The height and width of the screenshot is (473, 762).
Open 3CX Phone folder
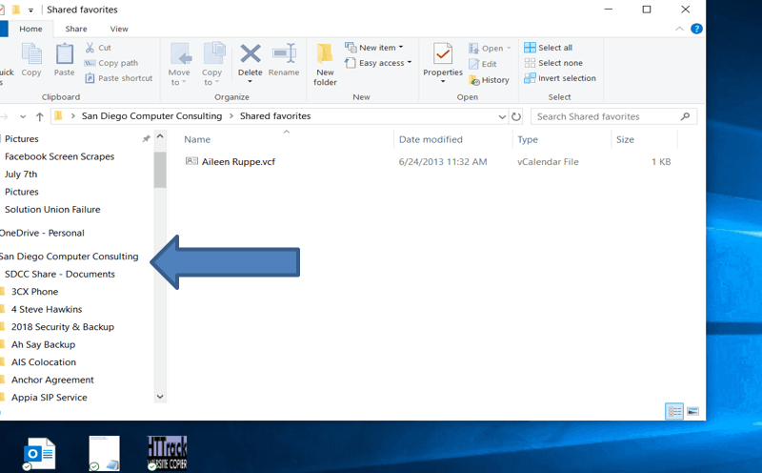pos(34,292)
